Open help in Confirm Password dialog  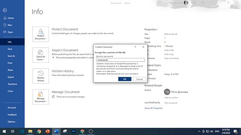135,47
